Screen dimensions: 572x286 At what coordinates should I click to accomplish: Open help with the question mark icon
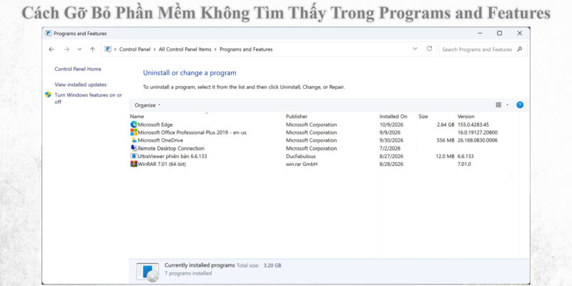(520, 105)
